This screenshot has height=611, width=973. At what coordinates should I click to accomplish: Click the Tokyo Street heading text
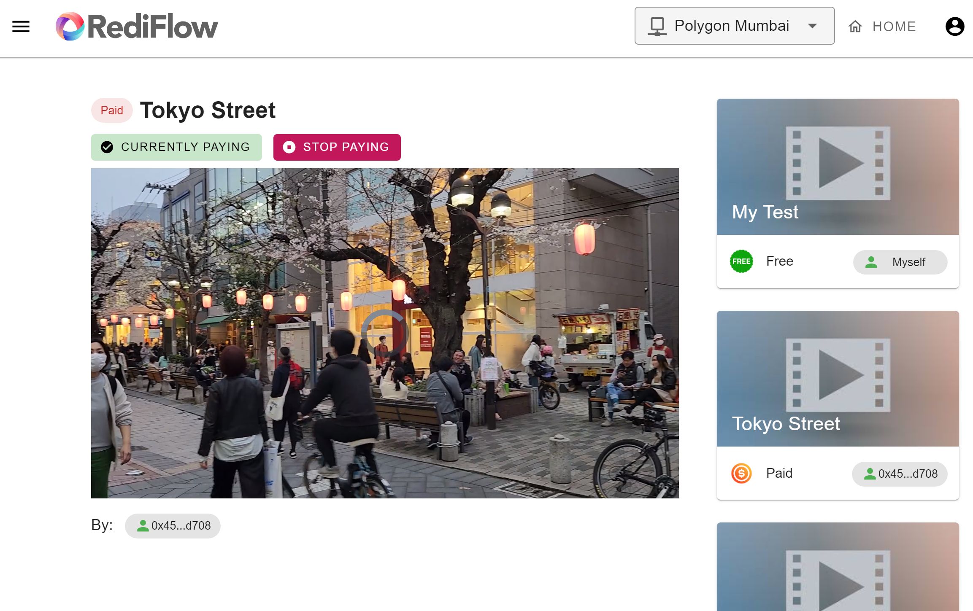click(x=208, y=110)
